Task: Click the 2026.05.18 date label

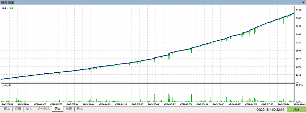Action: 202,104
